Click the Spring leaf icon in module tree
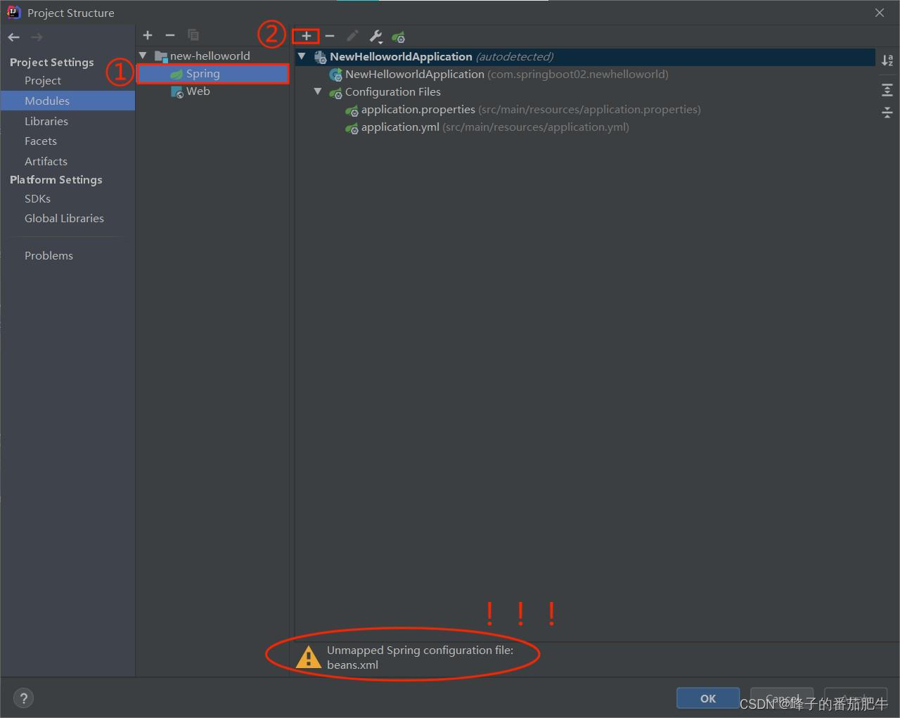 (176, 74)
